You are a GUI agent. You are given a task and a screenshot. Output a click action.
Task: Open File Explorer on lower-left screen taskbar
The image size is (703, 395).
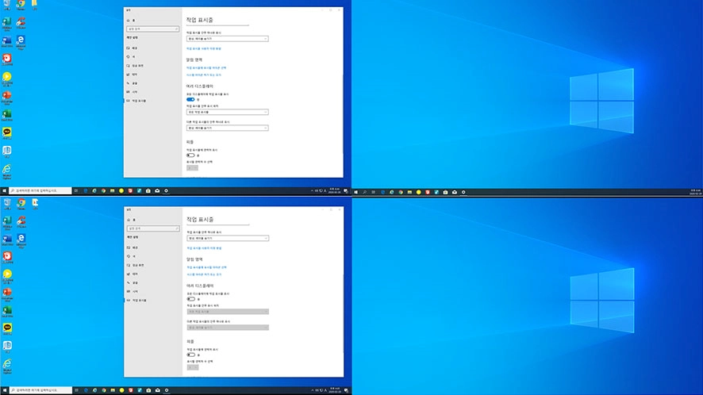click(113, 390)
